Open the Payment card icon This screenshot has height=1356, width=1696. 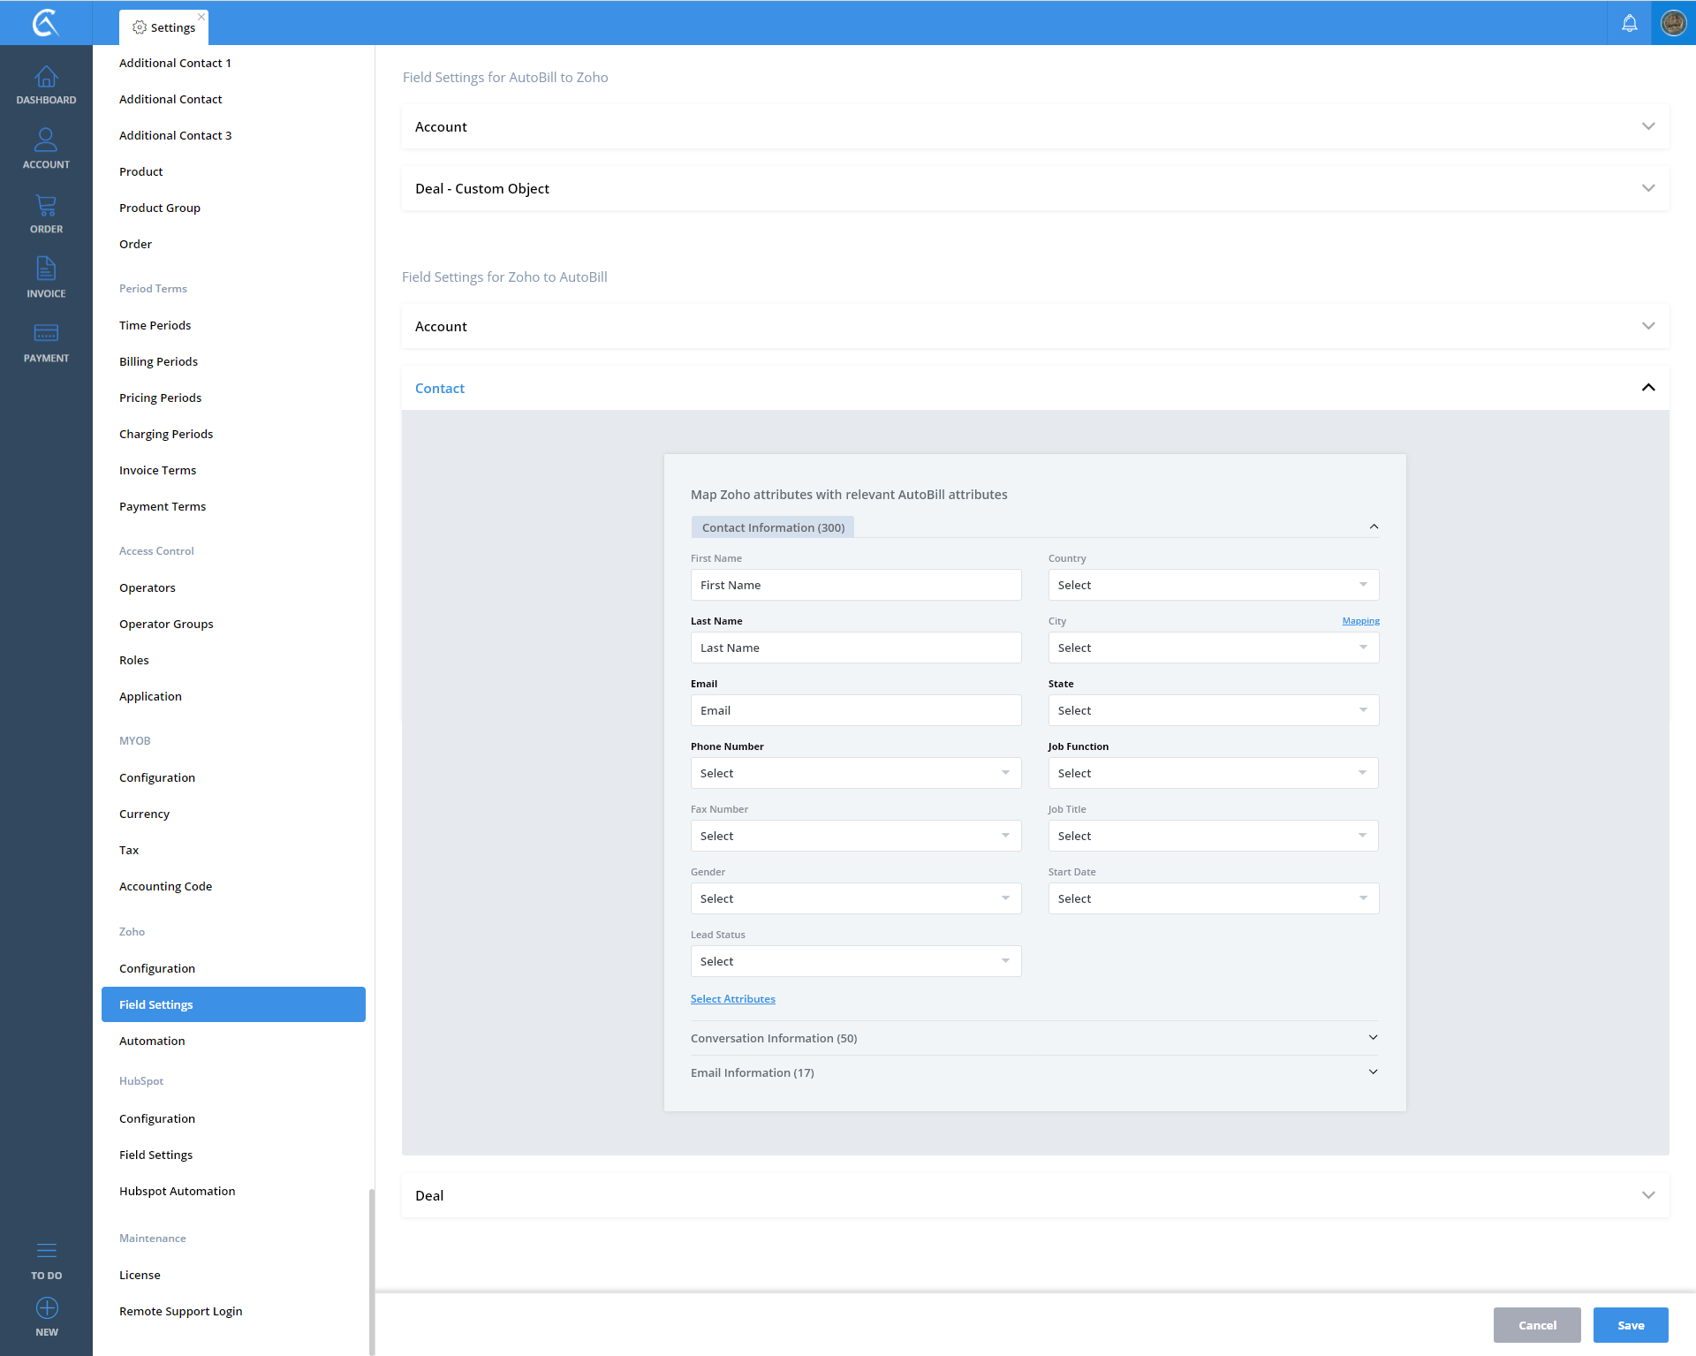click(46, 334)
